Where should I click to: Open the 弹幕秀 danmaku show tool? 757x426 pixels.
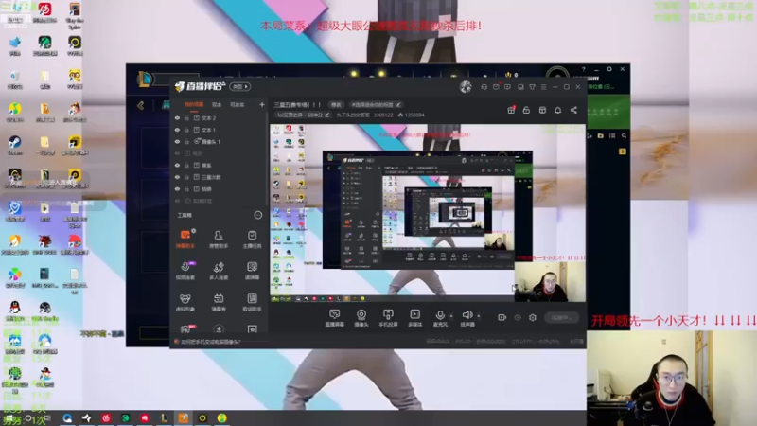(x=219, y=302)
